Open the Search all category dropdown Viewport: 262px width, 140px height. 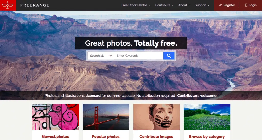[x=101, y=56]
